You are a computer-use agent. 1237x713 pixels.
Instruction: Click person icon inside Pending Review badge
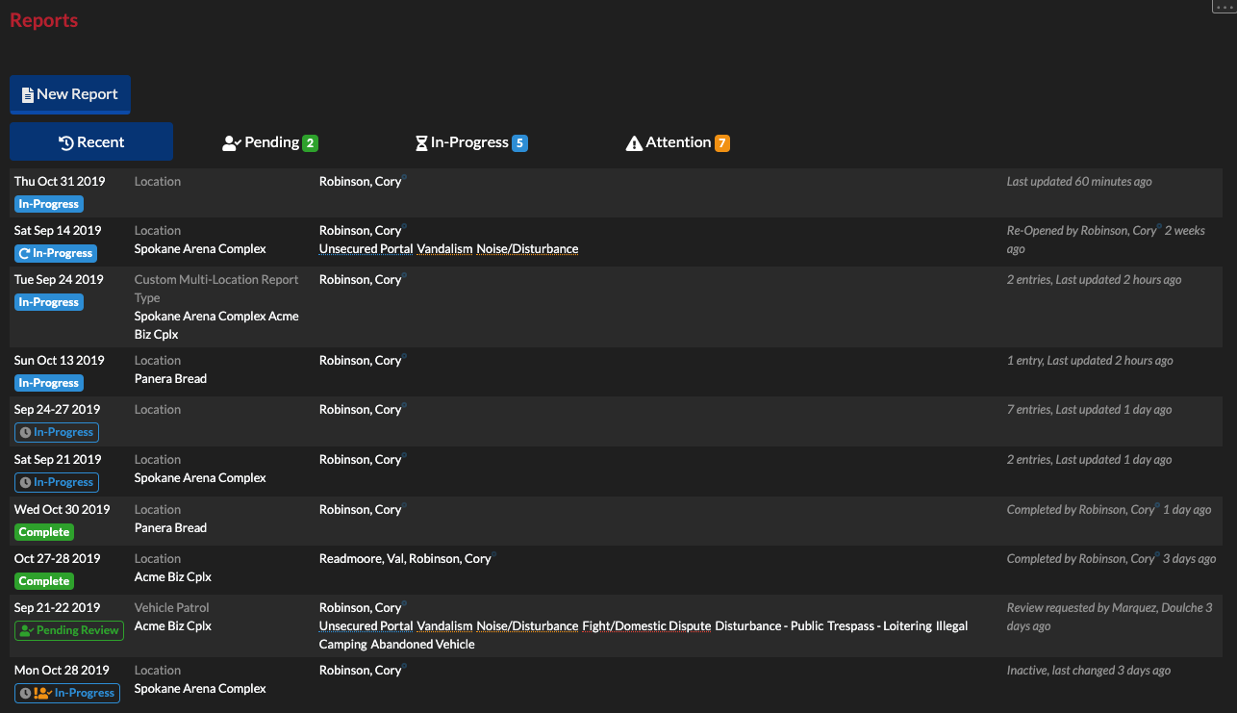coord(25,630)
